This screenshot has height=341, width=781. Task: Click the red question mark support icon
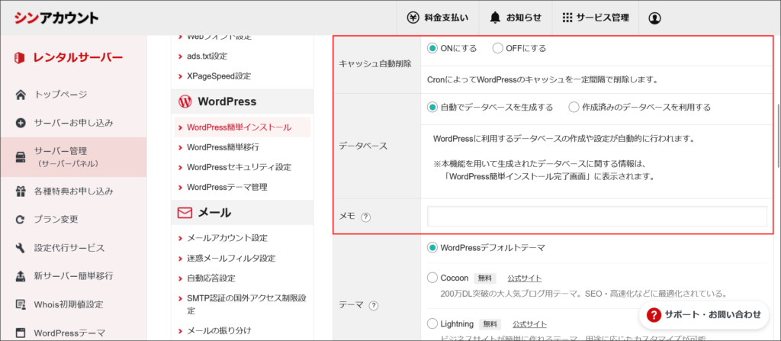coord(654,314)
